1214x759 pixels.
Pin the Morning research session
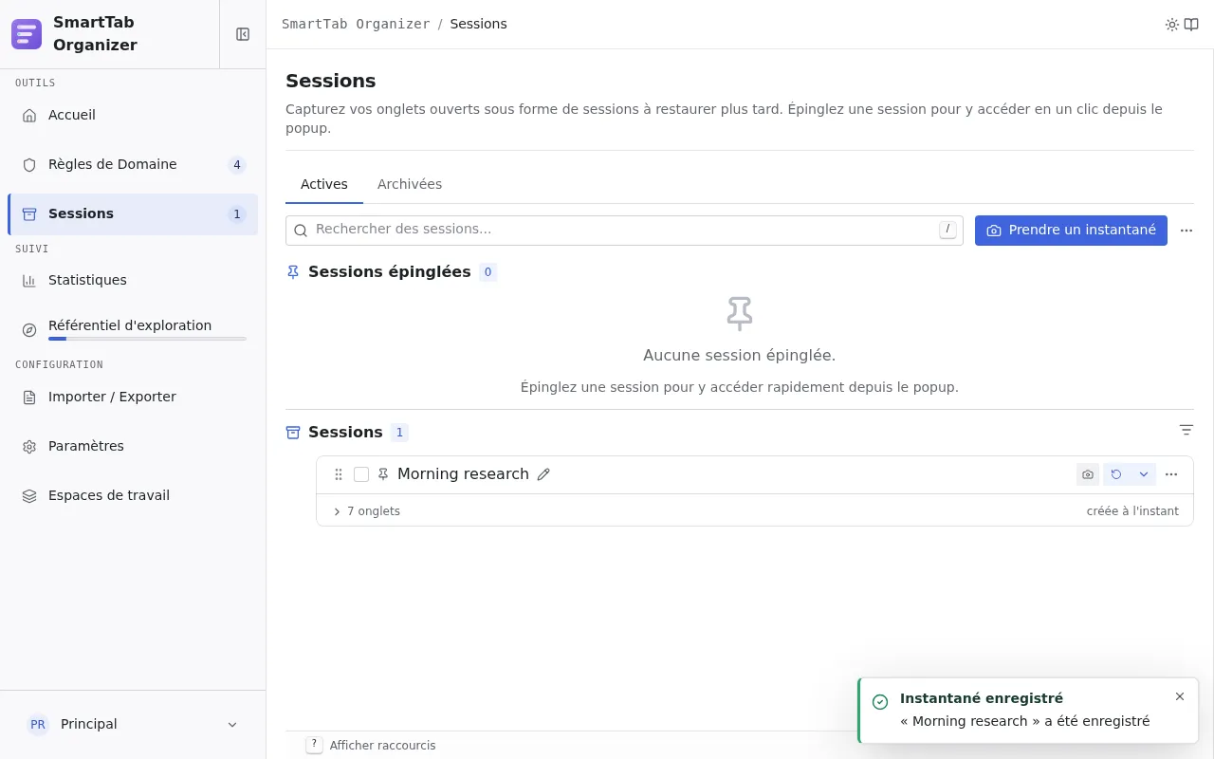tap(383, 474)
